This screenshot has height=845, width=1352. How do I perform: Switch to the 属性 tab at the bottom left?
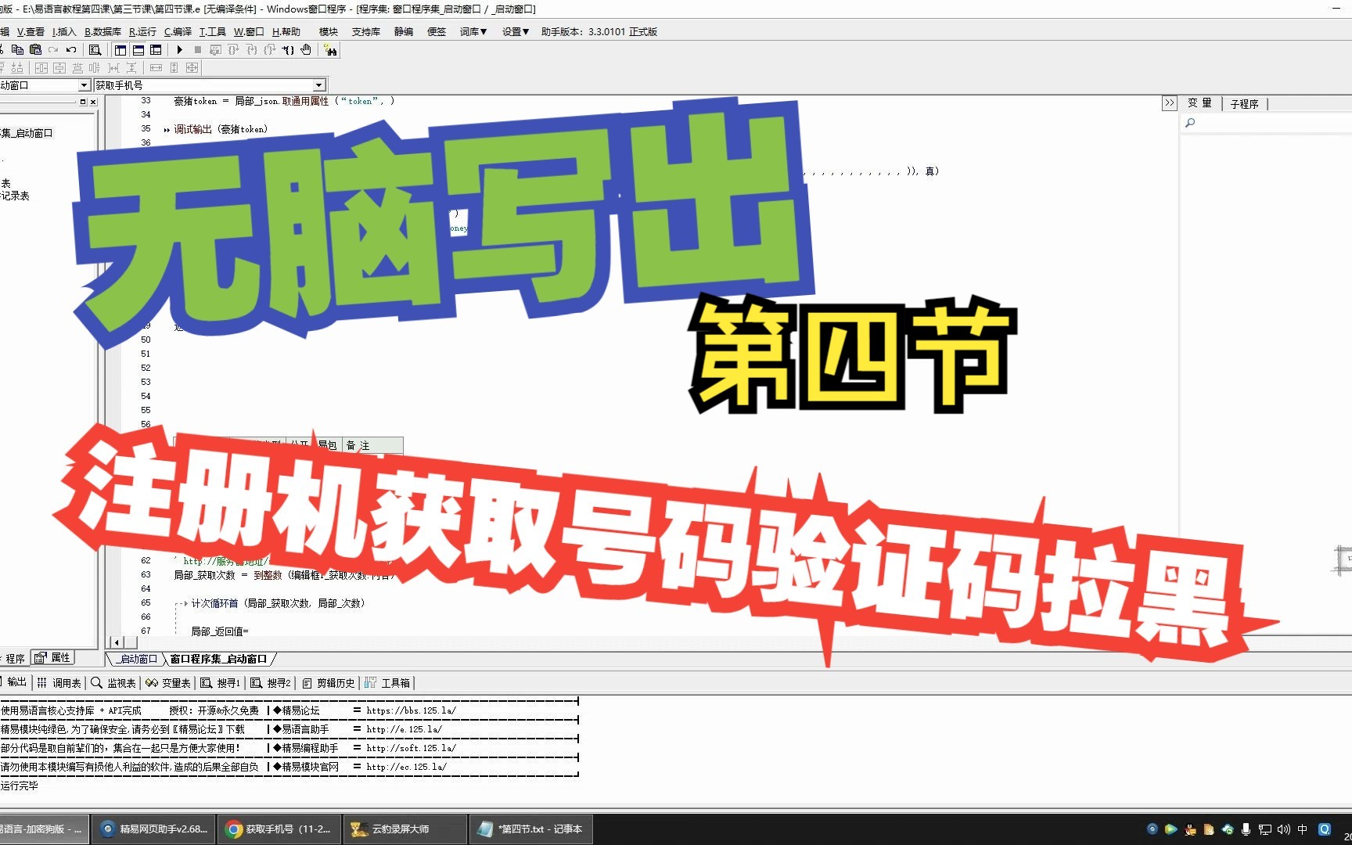point(53,658)
